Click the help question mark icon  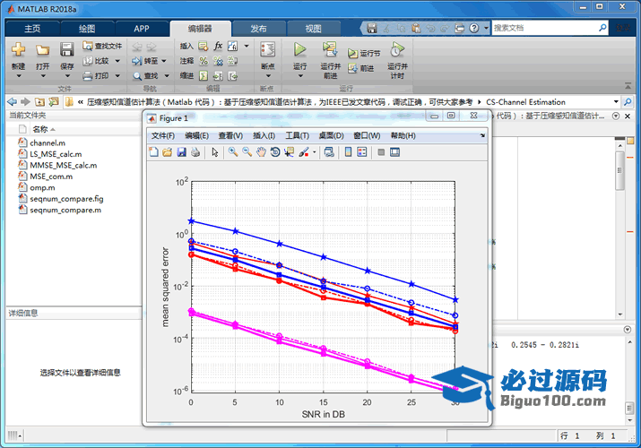pos(473,28)
